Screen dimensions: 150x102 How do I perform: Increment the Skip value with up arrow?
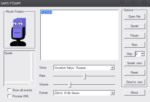coord(143,53)
